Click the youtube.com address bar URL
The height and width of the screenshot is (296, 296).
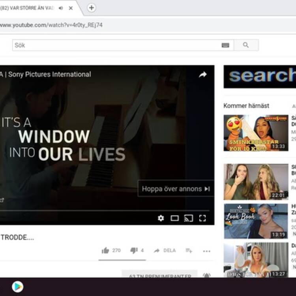point(51,25)
